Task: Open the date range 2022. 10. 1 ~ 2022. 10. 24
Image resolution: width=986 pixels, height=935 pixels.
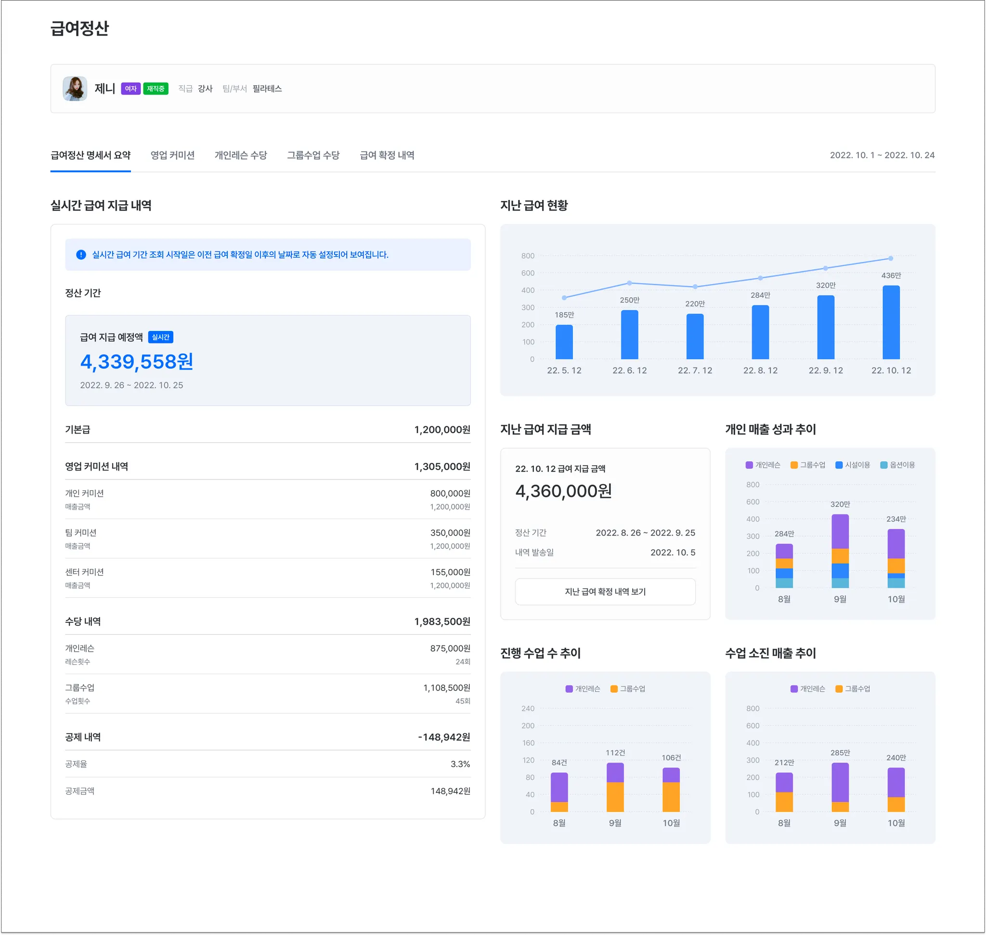Action: click(882, 156)
